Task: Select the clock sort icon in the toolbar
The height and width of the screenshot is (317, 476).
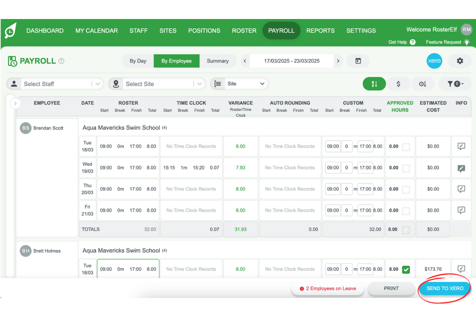Action: point(423,84)
